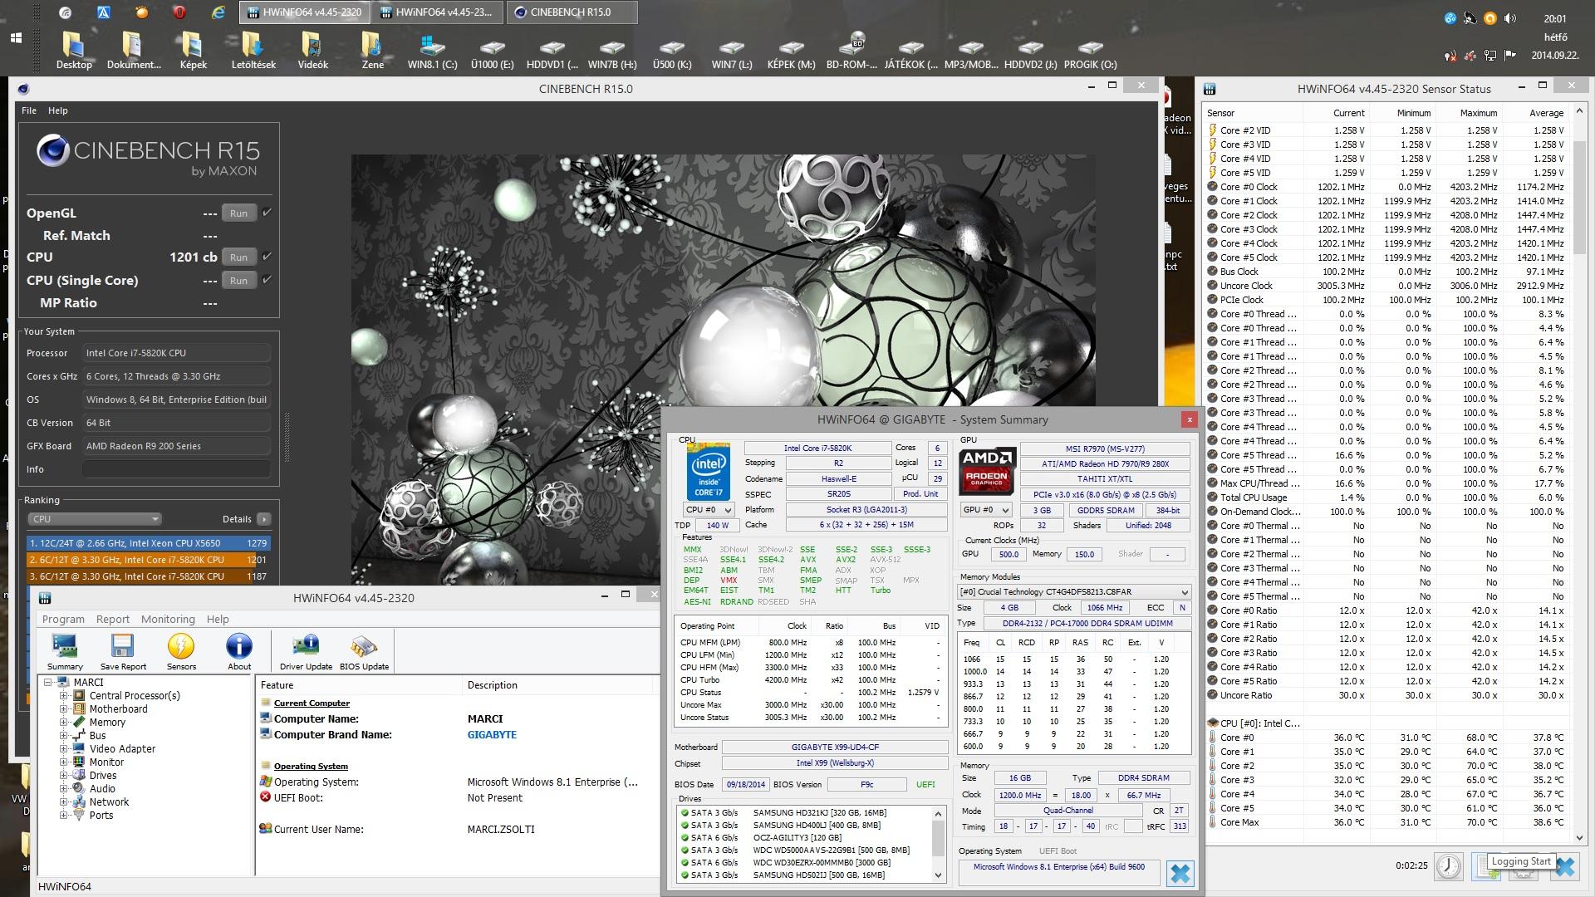Select the Memory tree item
Viewport: 1595px width, 897px height.
107,723
